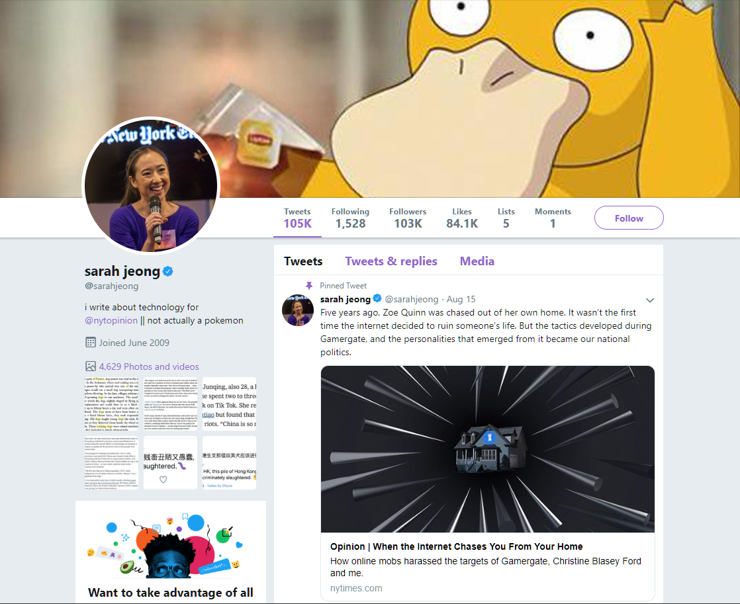Select the Tweets timeline tab
Image resolution: width=740 pixels, height=604 pixels.
pos(303,261)
